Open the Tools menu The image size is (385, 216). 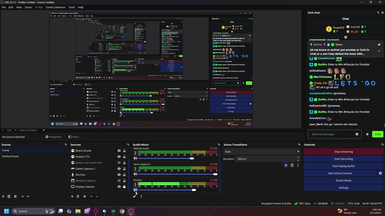point(72,7)
